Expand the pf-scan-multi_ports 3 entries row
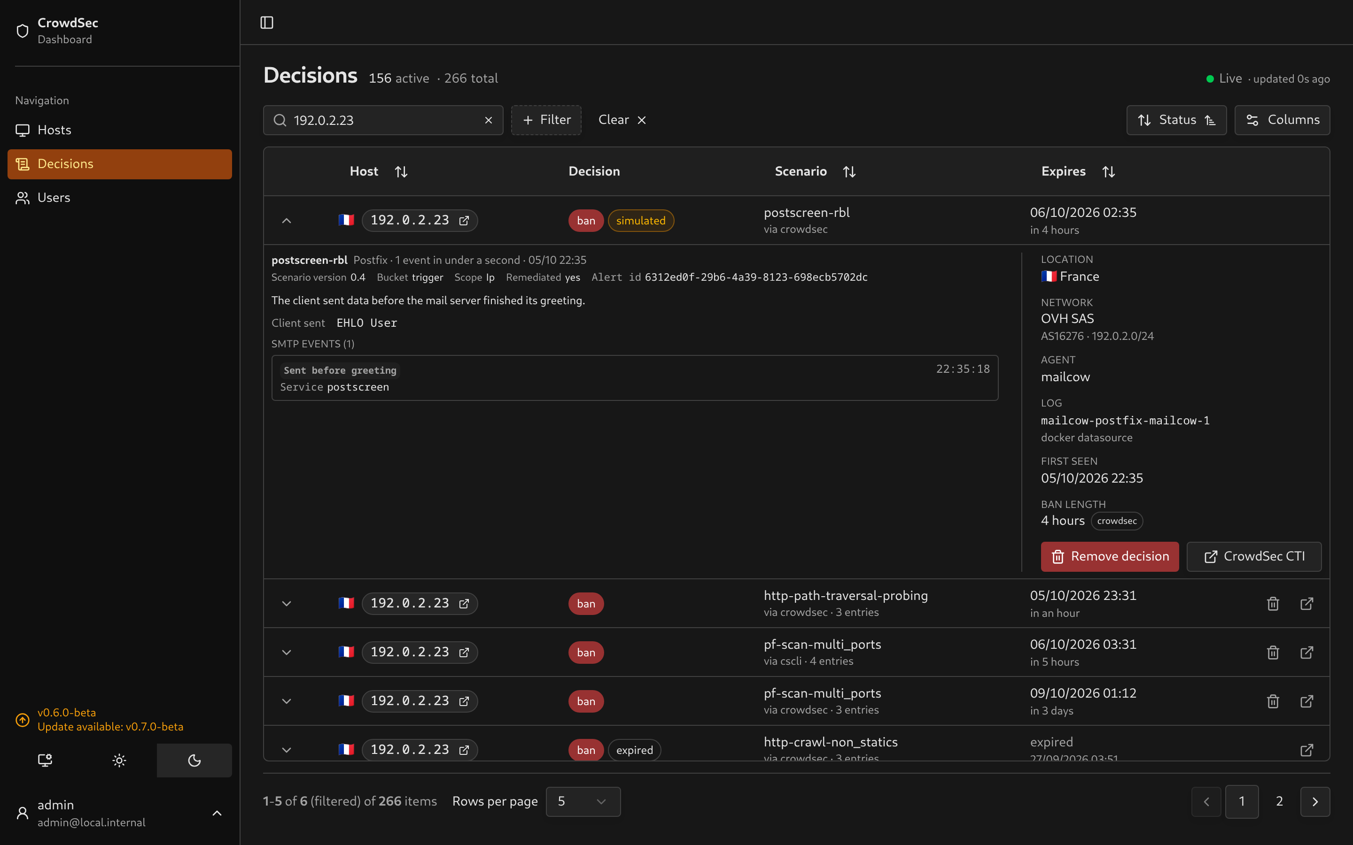The image size is (1353, 845). point(286,701)
